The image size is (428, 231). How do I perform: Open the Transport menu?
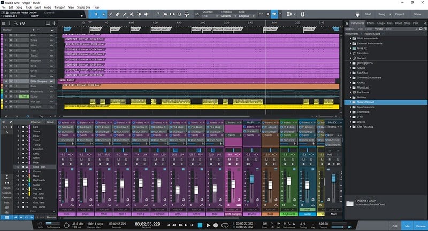60,7
